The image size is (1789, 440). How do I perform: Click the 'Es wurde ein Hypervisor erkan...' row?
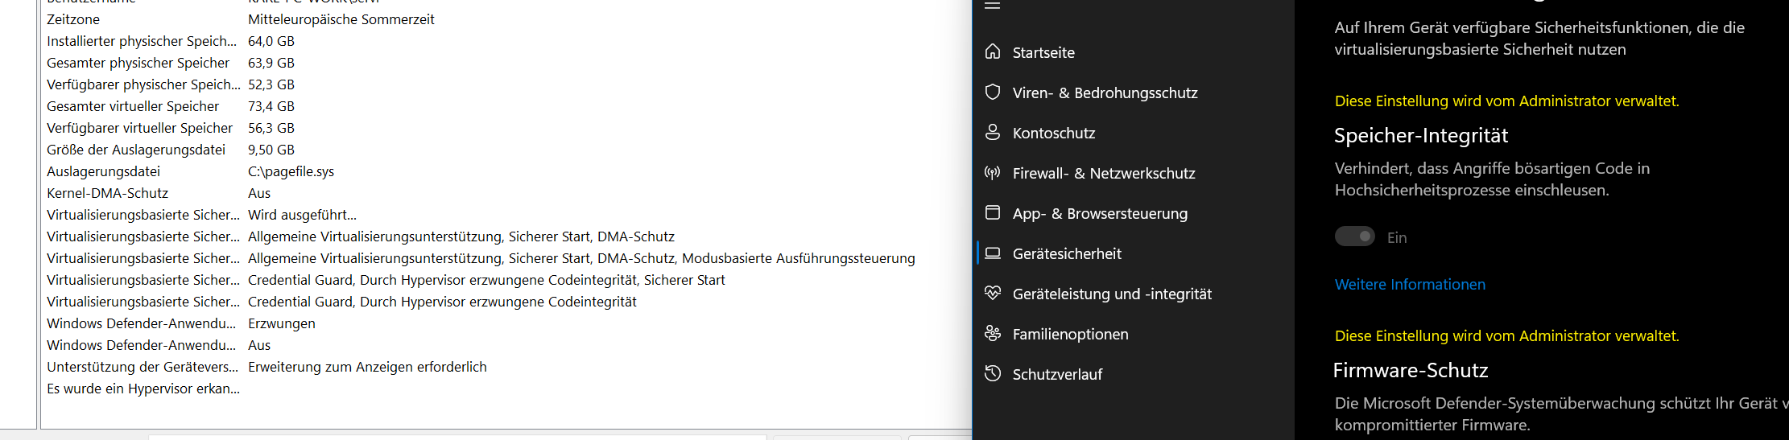(143, 389)
